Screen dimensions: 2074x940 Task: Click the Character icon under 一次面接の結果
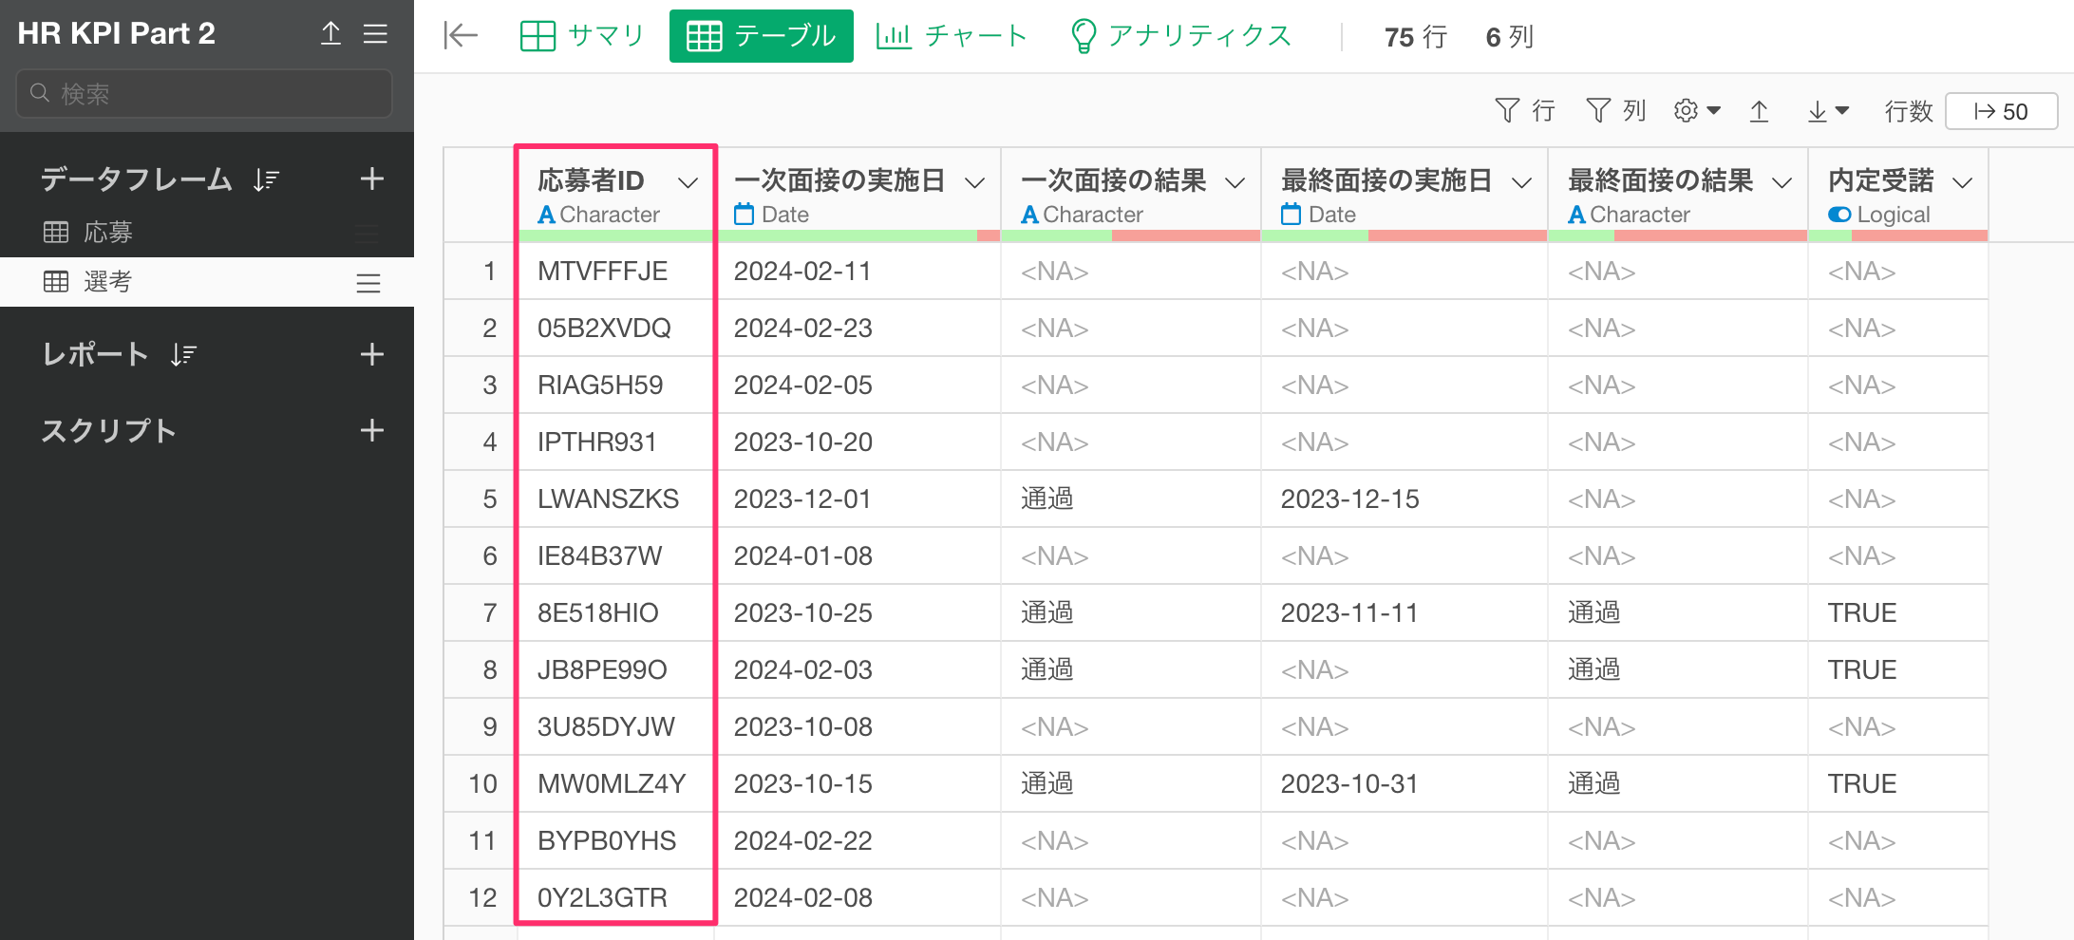click(1029, 215)
